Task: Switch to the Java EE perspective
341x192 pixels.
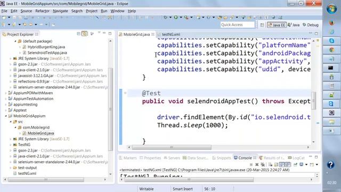Action: (277, 25)
